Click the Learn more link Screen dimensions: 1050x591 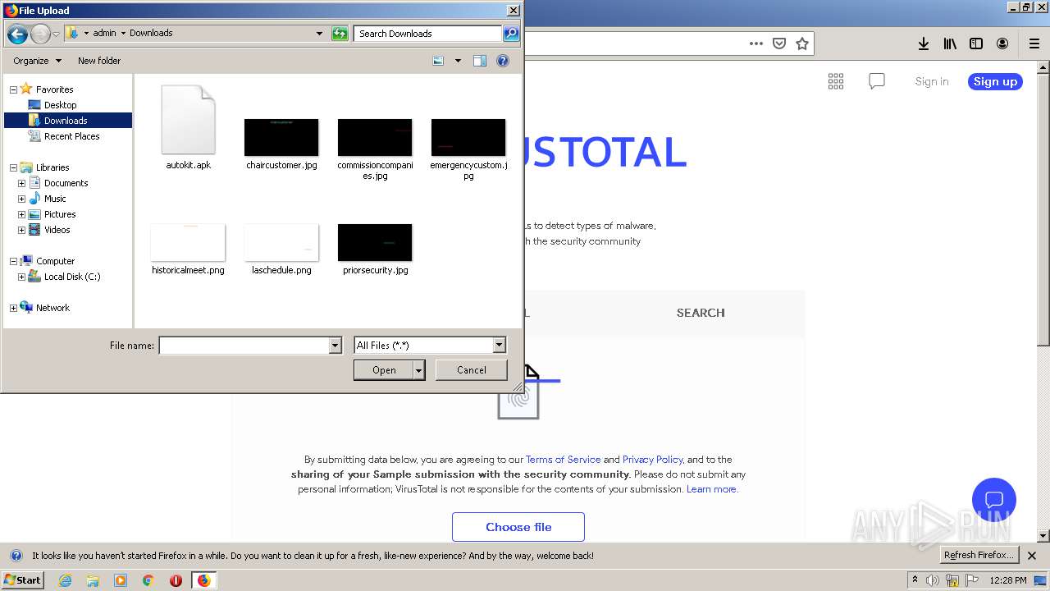click(x=712, y=489)
